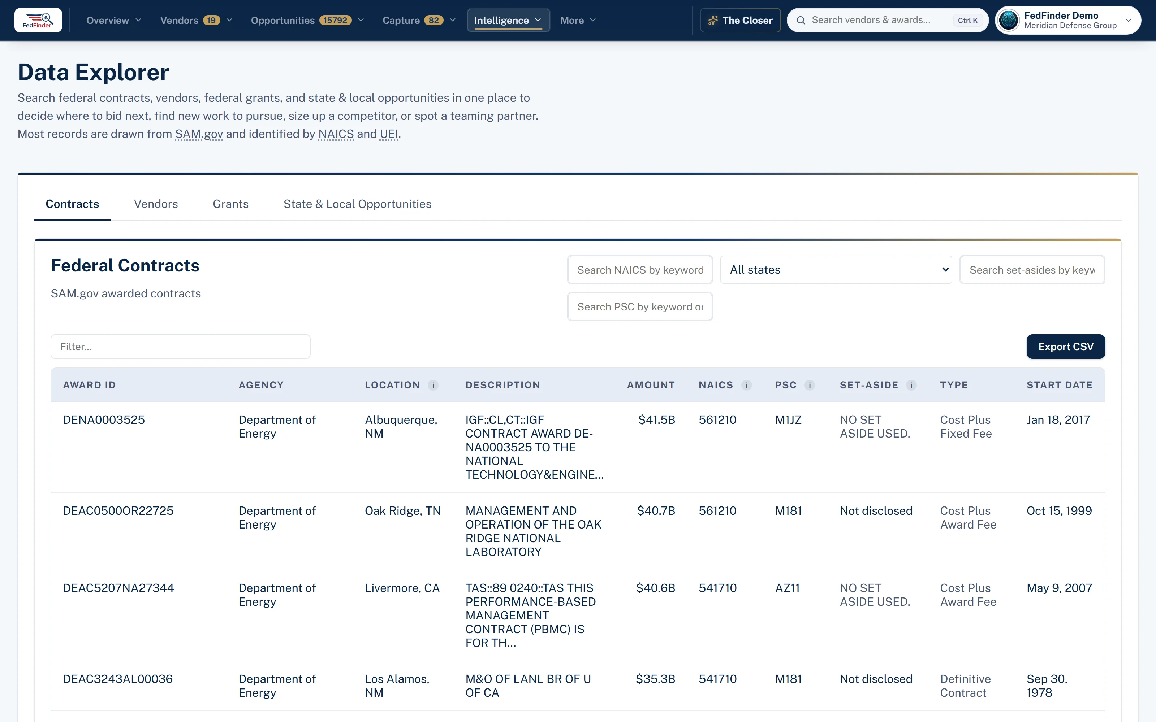Click the info icon next to SET-ASIDE
Image resolution: width=1156 pixels, height=722 pixels.
point(911,385)
